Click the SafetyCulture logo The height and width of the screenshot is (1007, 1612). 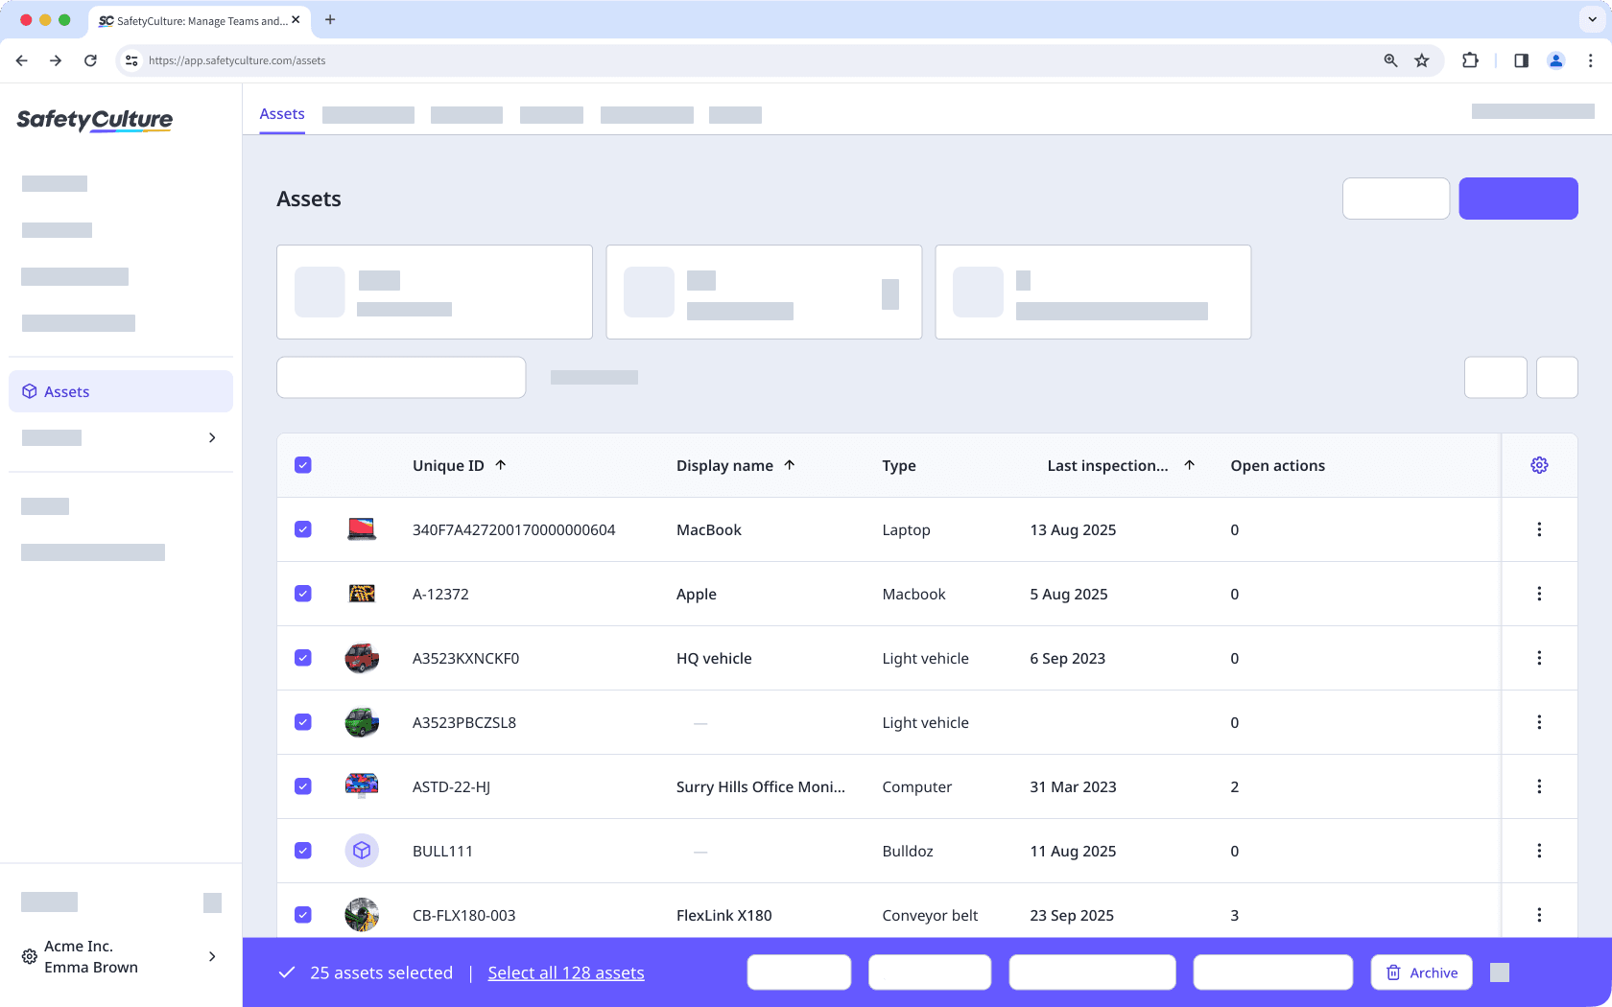point(94,121)
